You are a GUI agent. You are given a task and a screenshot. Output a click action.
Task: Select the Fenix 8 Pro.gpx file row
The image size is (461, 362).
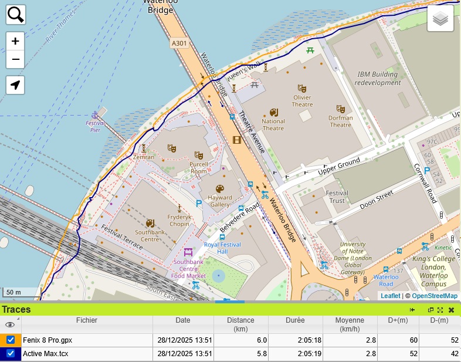86,340
